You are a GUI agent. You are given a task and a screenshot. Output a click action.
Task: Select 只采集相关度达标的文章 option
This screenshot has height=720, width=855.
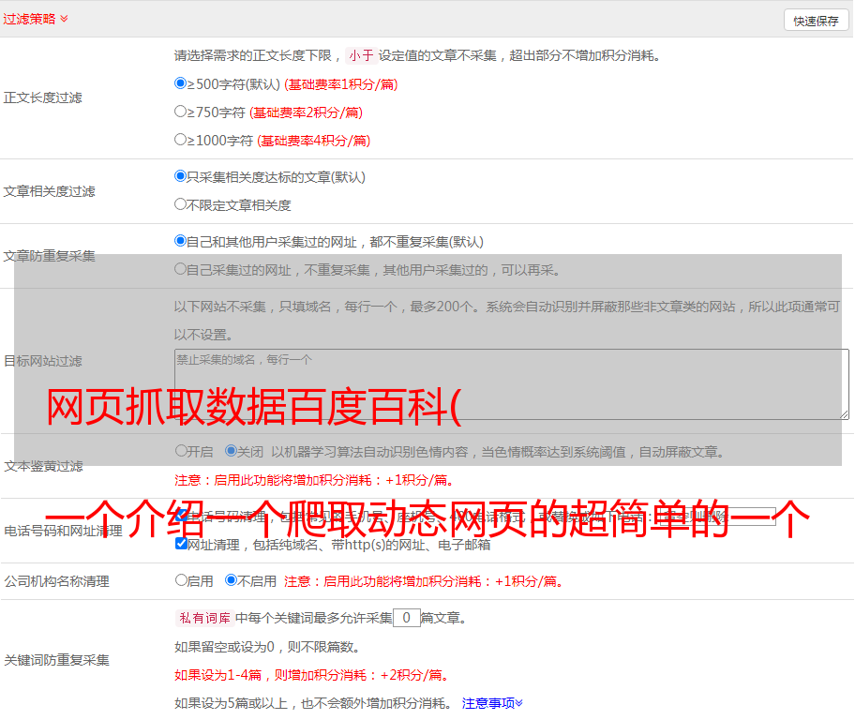(x=180, y=176)
